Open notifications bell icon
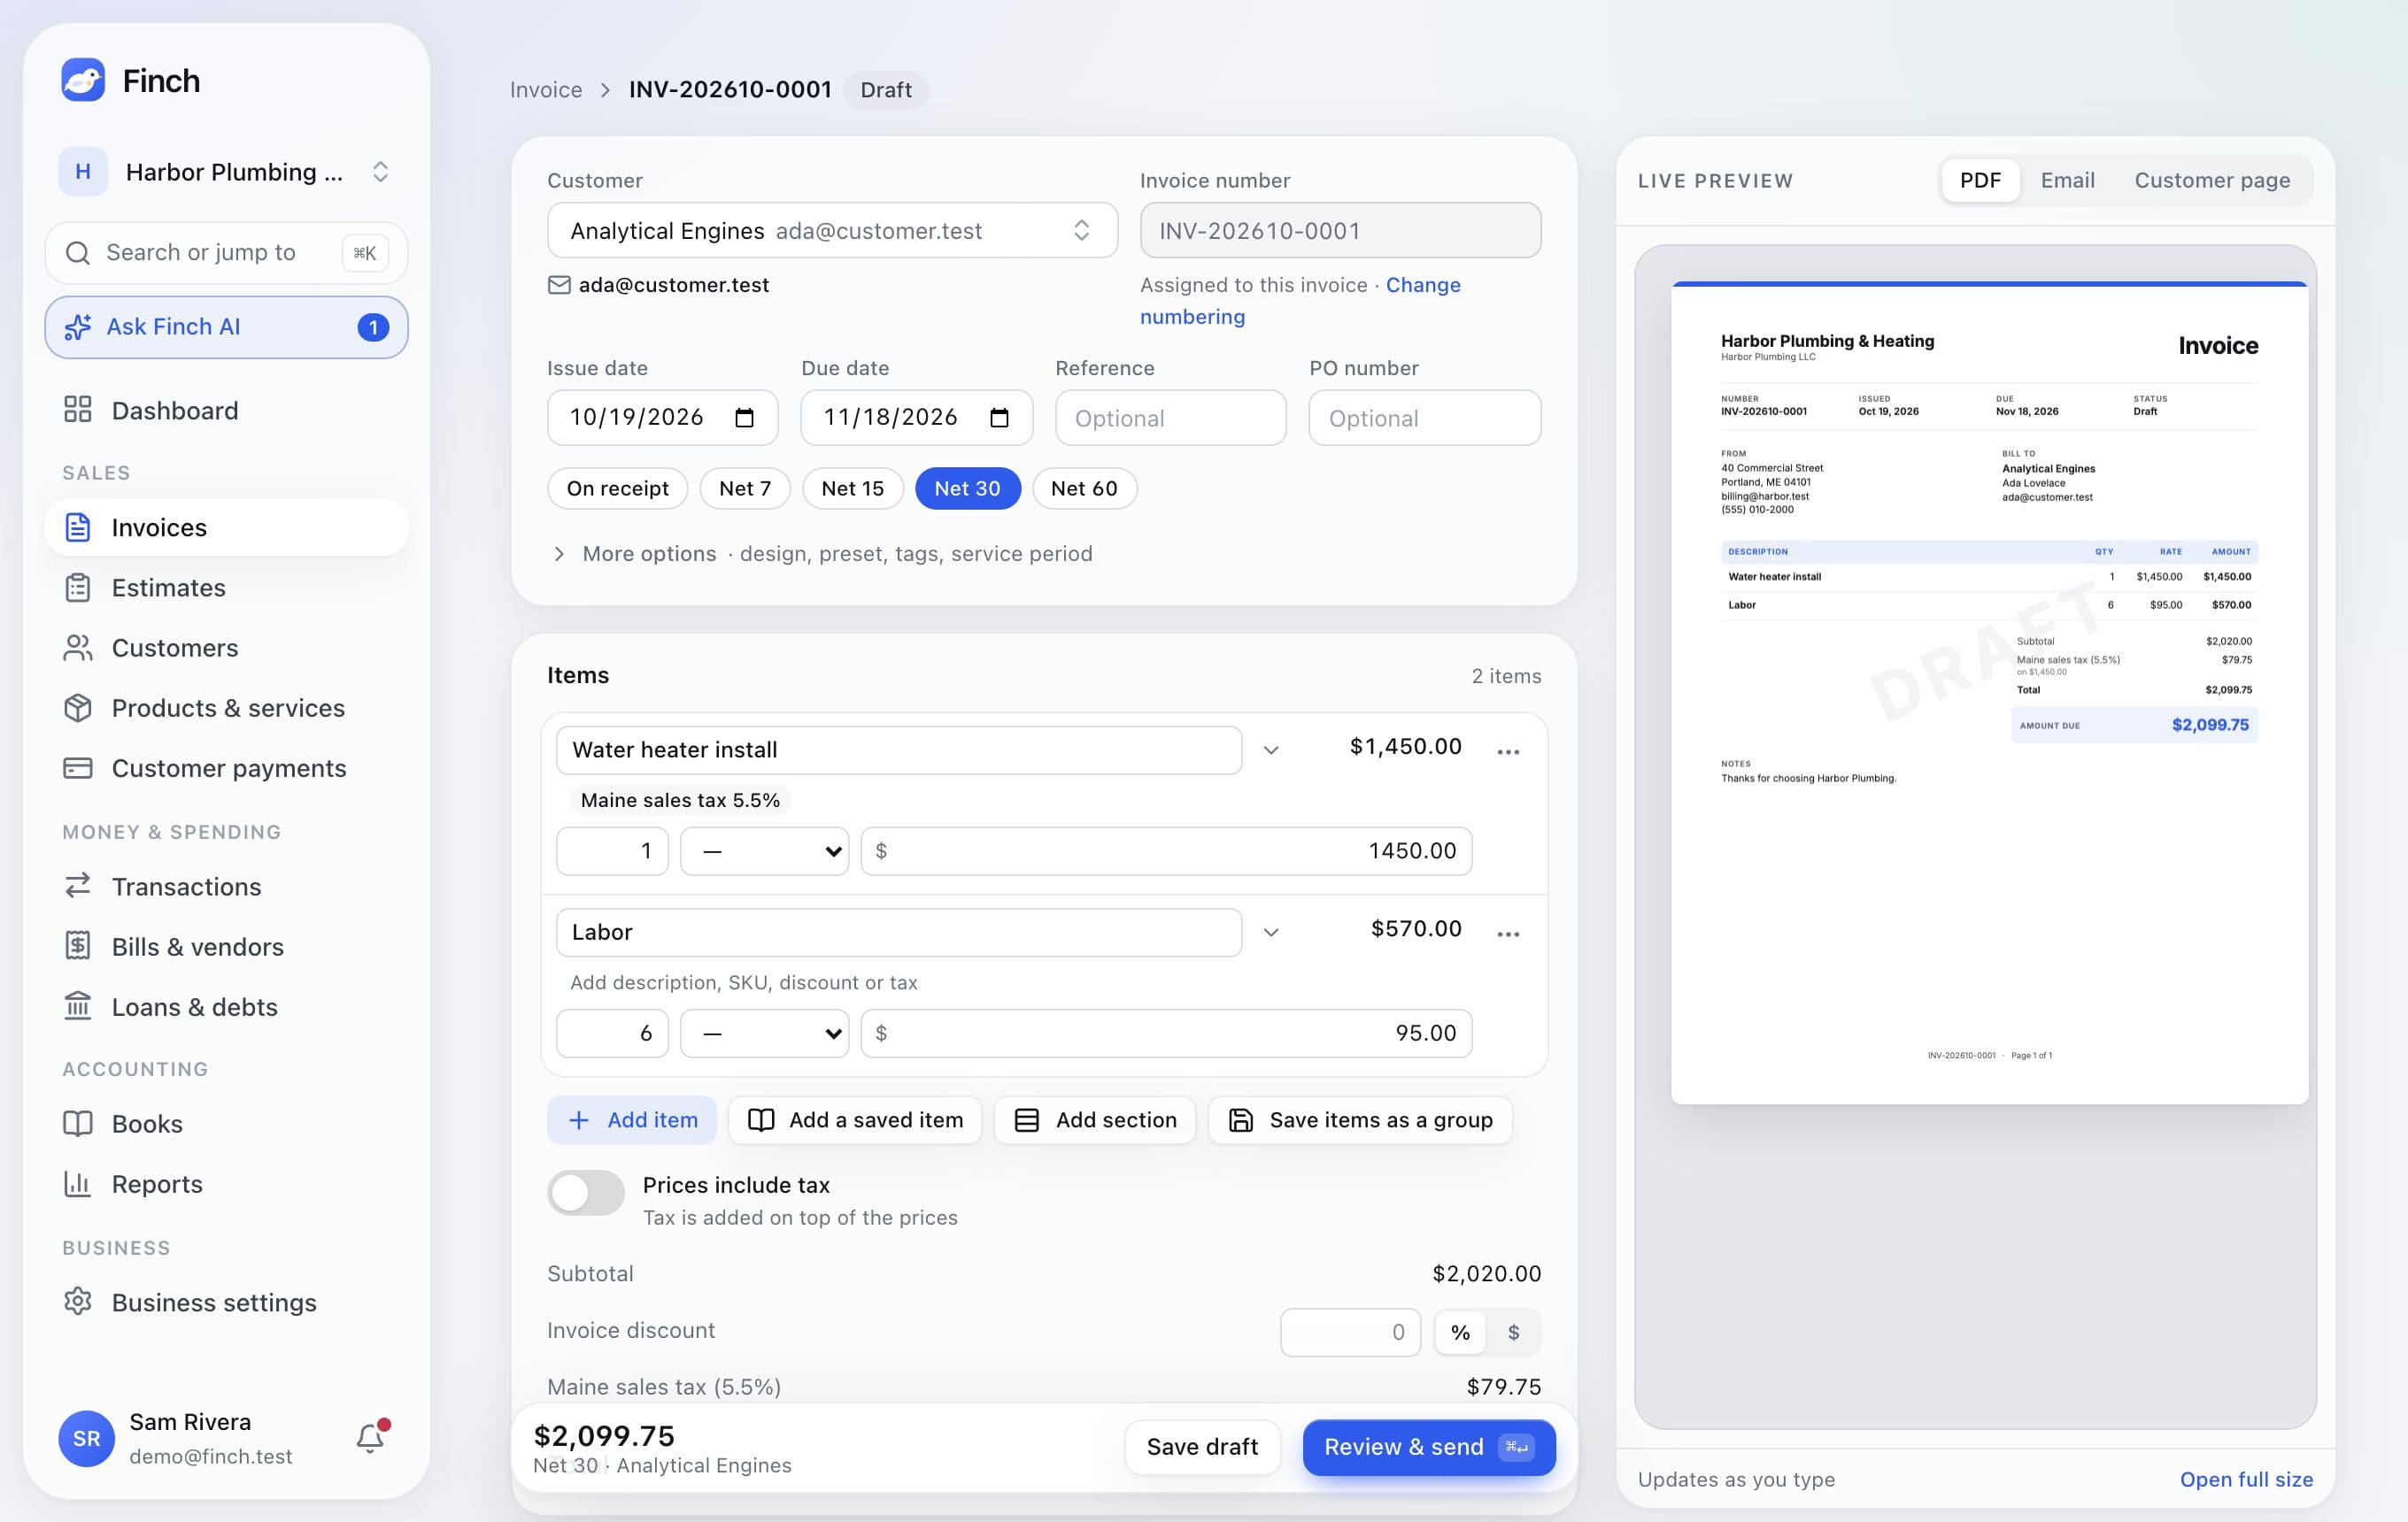Screen dimensions: 2408x1522 pos(370,1438)
